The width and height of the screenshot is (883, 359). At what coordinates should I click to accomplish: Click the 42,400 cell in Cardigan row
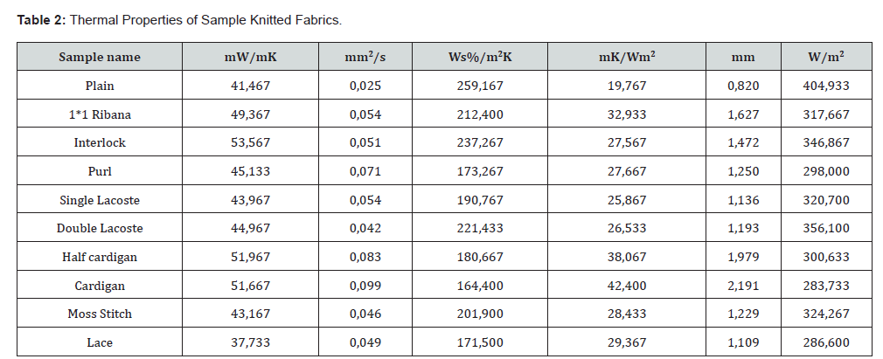tap(627, 286)
